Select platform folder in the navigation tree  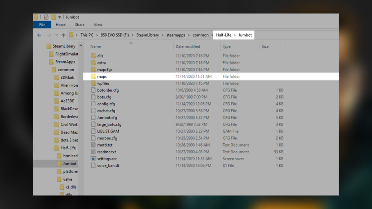(x=71, y=171)
